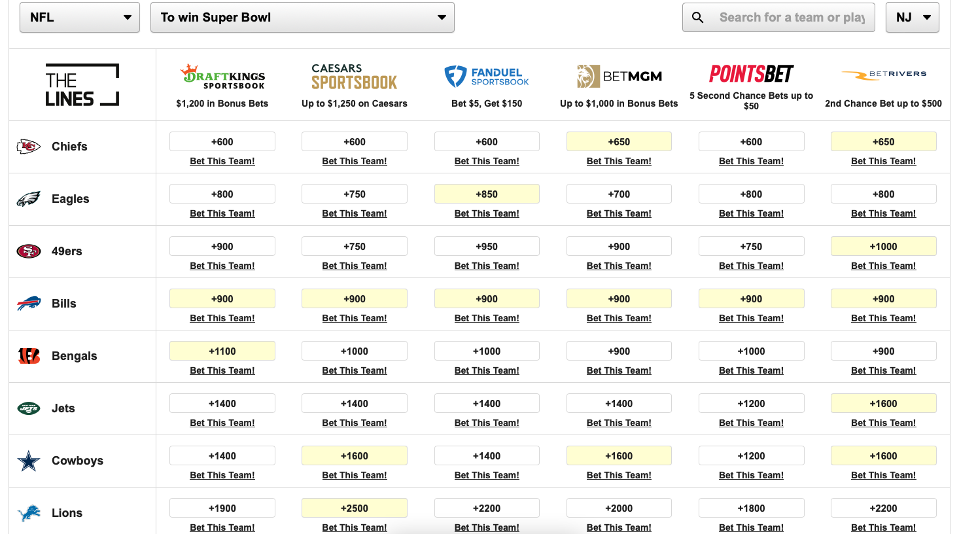The width and height of the screenshot is (959, 534).
Task: Click Bet This Team for Lions at BetMGM
Action: coord(619,527)
